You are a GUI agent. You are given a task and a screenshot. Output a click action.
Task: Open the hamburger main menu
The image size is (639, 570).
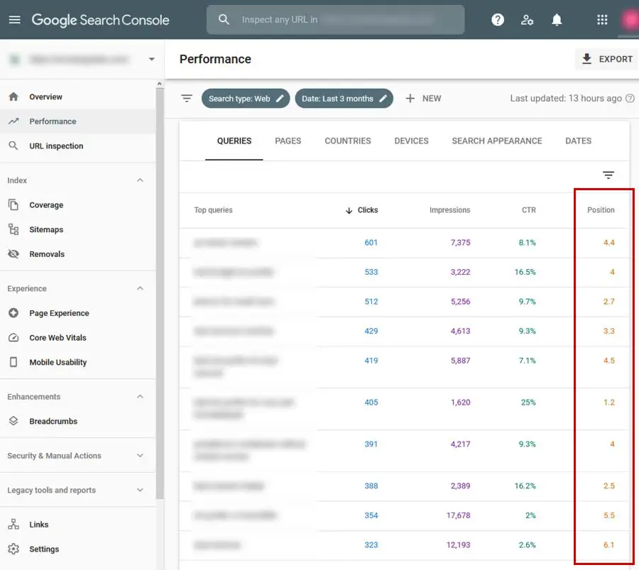15,20
